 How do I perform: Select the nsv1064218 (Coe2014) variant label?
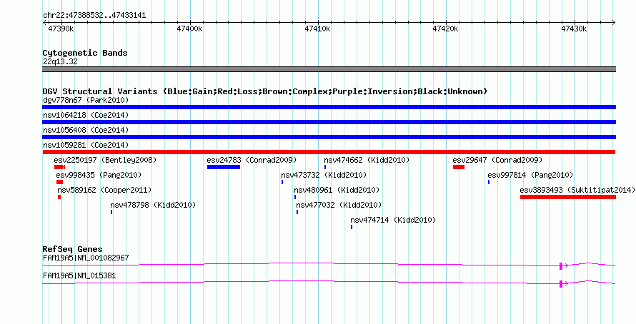coord(86,115)
